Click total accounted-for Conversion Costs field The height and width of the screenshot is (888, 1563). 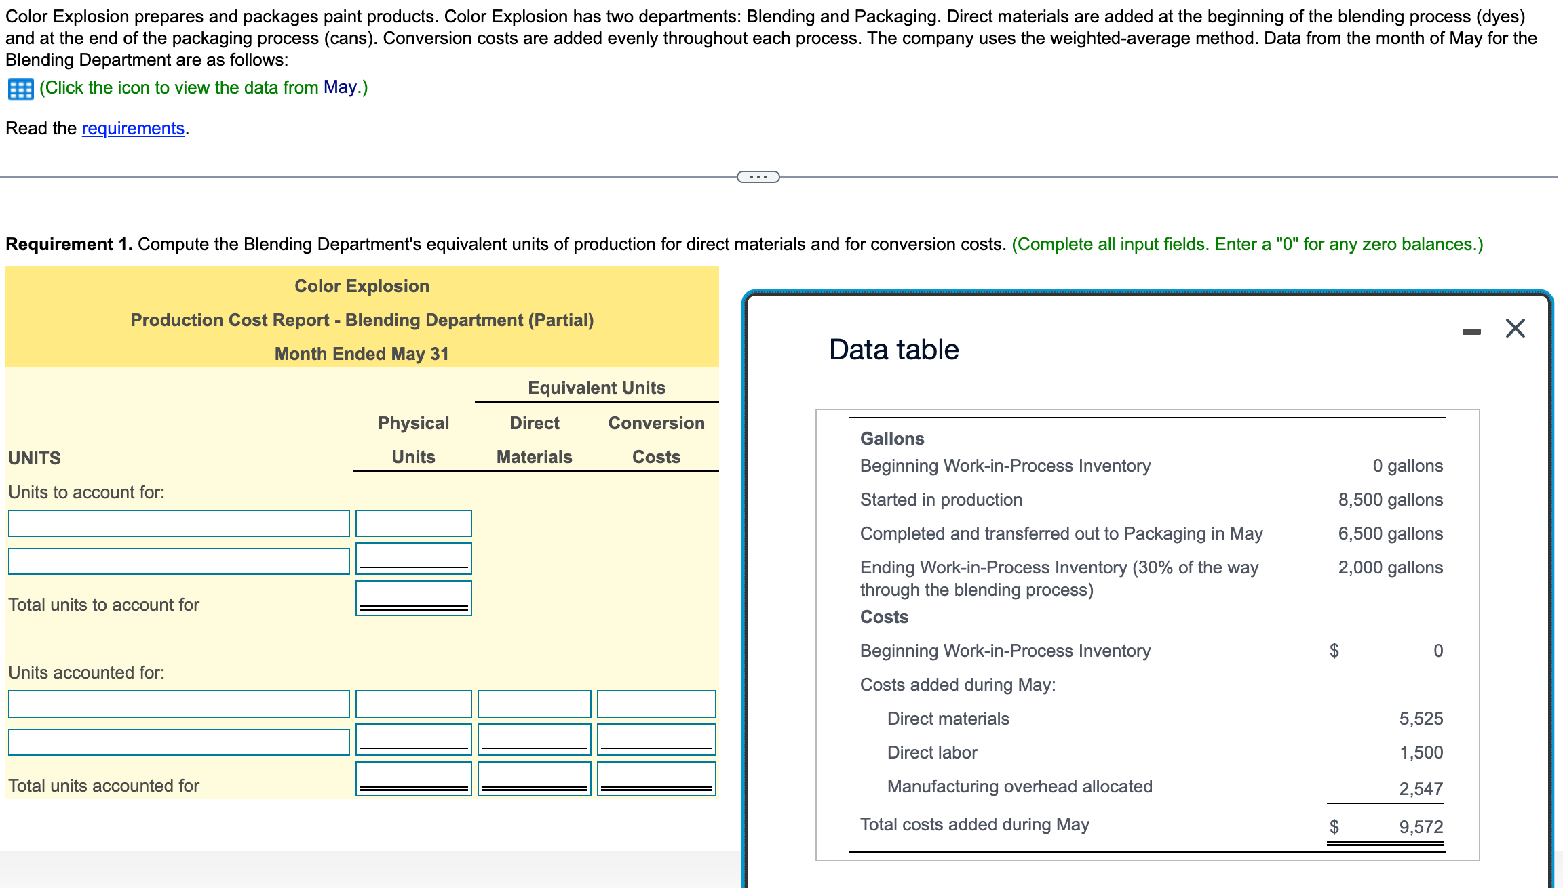(x=656, y=778)
